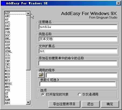Select 打开指定的对象 radio option
Screen dimensions: 122x110
coord(43,94)
